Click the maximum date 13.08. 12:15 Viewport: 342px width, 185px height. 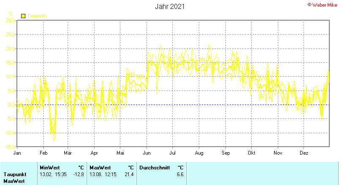coord(103,174)
